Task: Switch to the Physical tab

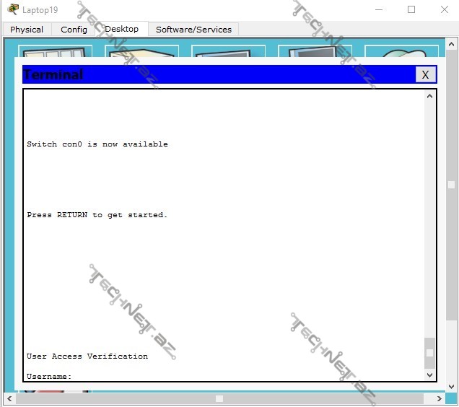Action: pyautogui.click(x=27, y=30)
